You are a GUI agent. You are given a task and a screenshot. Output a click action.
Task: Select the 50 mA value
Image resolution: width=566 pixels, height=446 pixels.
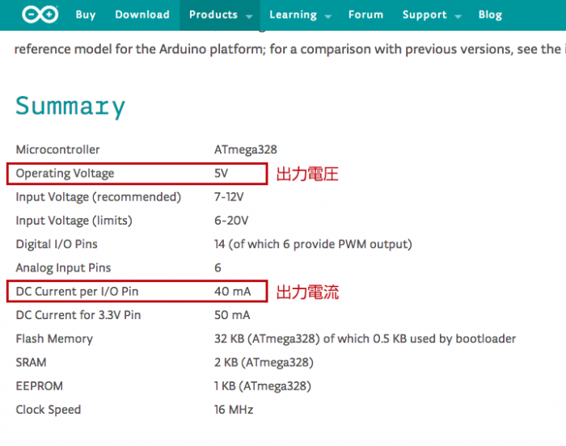point(232,315)
